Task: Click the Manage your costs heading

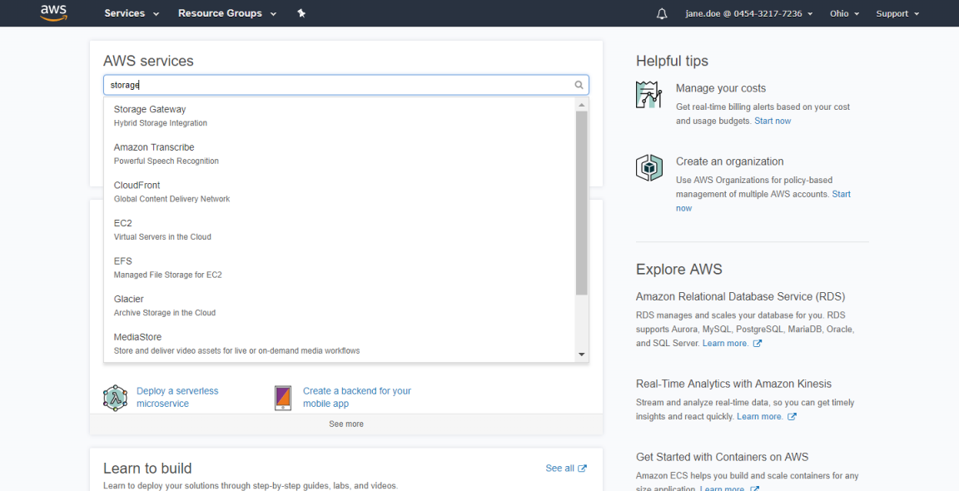Action: (x=720, y=88)
